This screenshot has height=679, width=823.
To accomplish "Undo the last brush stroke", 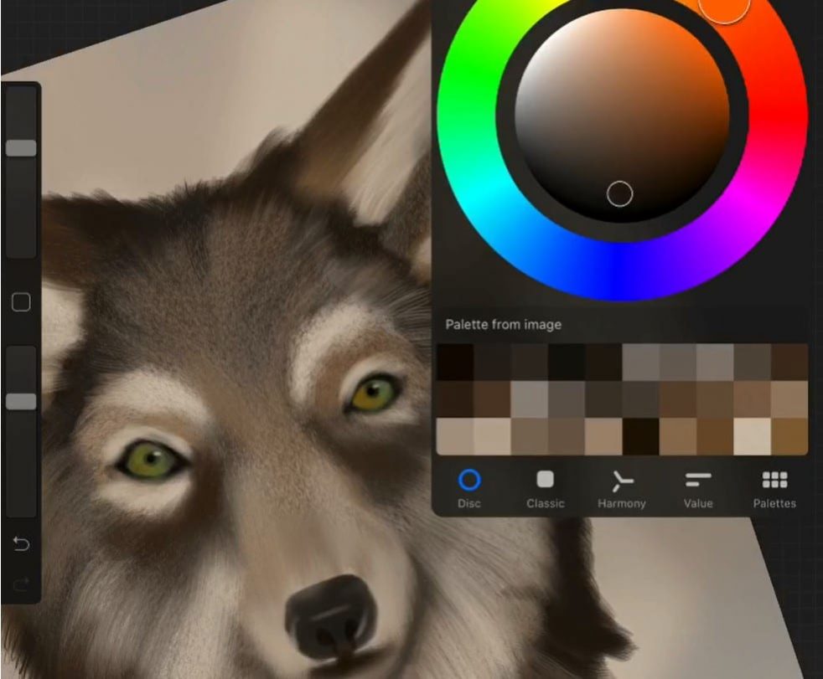I will 20,543.
